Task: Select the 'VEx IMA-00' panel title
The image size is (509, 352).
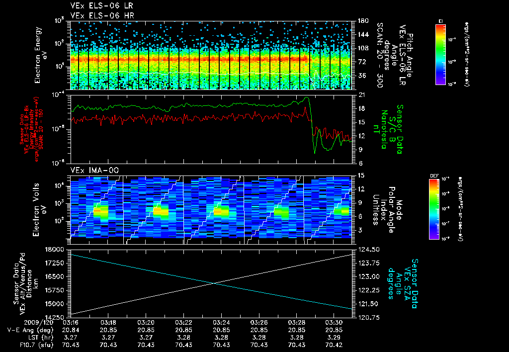Action: (94, 171)
